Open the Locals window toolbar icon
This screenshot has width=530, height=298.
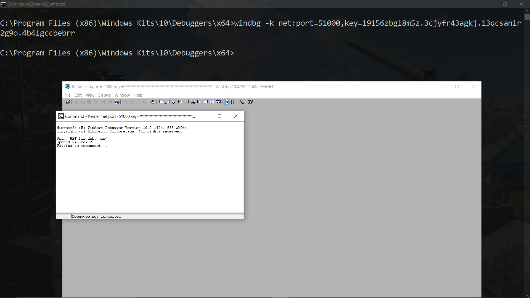tap(174, 102)
